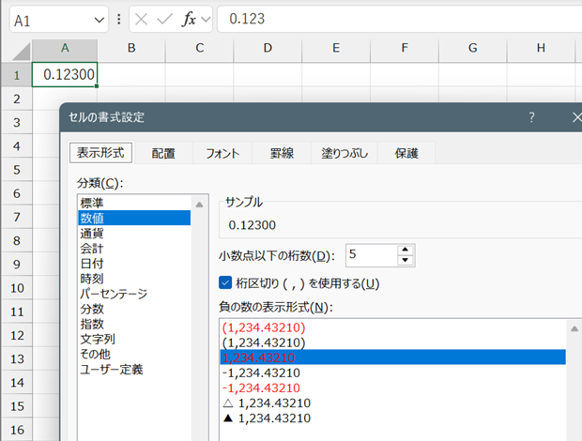Select the ▲ 1,234.43210 negative format
This screenshot has height=441, width=582.
coord(392,418)
